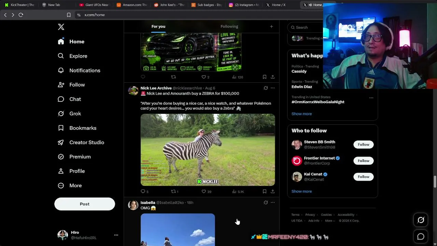
Task: Open #OrmKornxWeiboGalaNight trending hashtag
Action: click(318, 102)
